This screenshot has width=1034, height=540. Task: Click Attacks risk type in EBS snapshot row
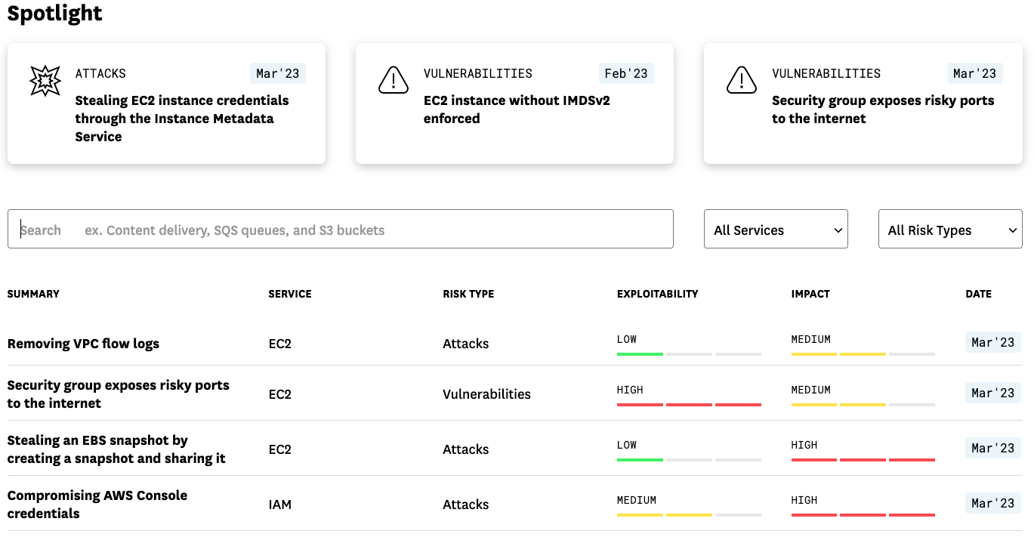click(x=465, y=449)
